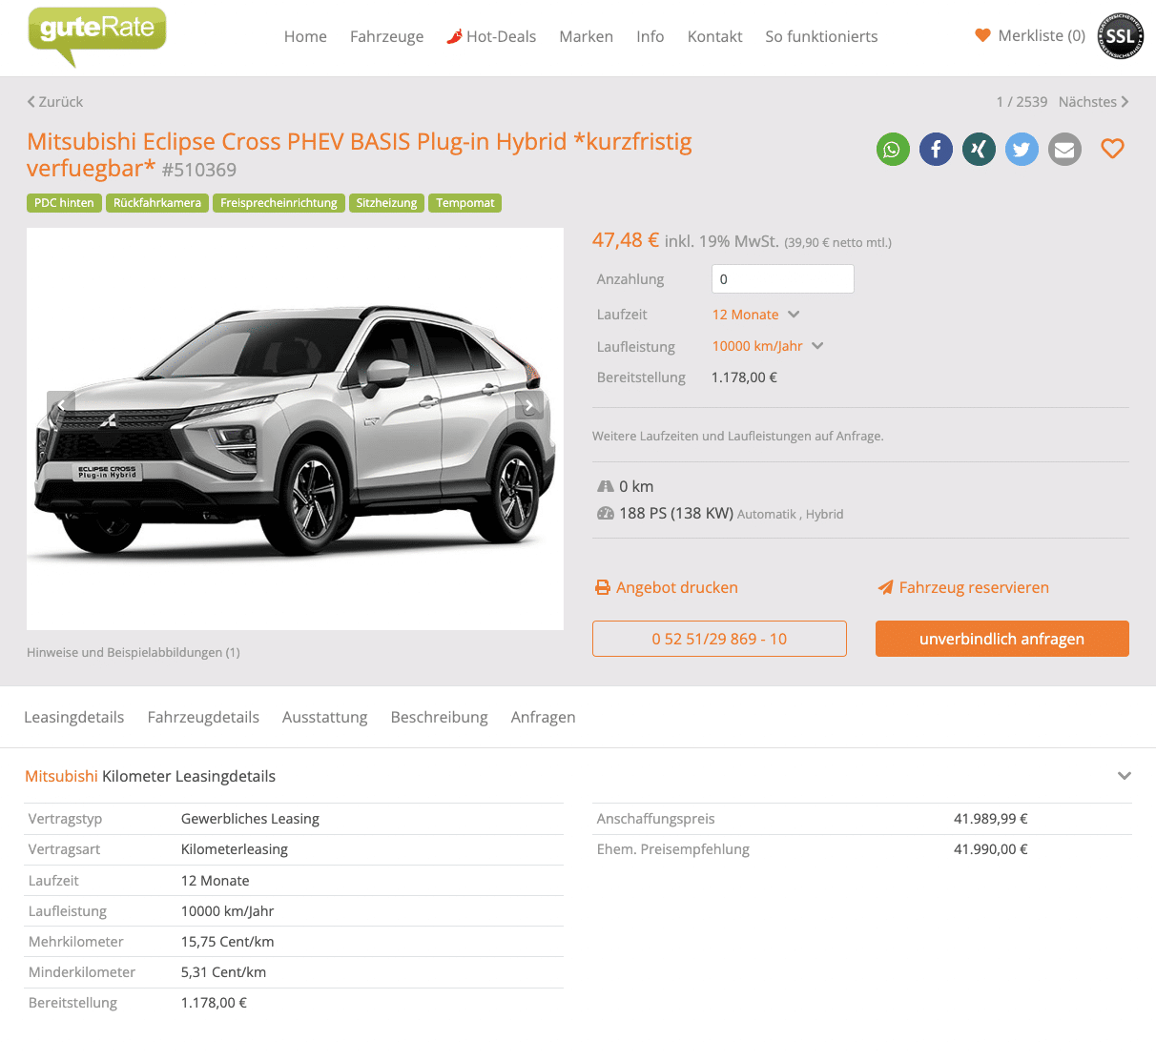The height and width of the screenshot is (1060, 1156).
Task: Open Fahrzeuge menu item
Action: click(x=386, y=36)
